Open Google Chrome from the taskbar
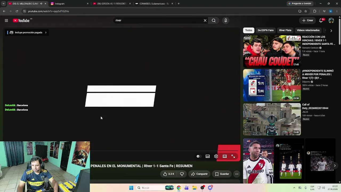Screen dimensions: 341x192 pyautogui.click(x=179, y=188)
